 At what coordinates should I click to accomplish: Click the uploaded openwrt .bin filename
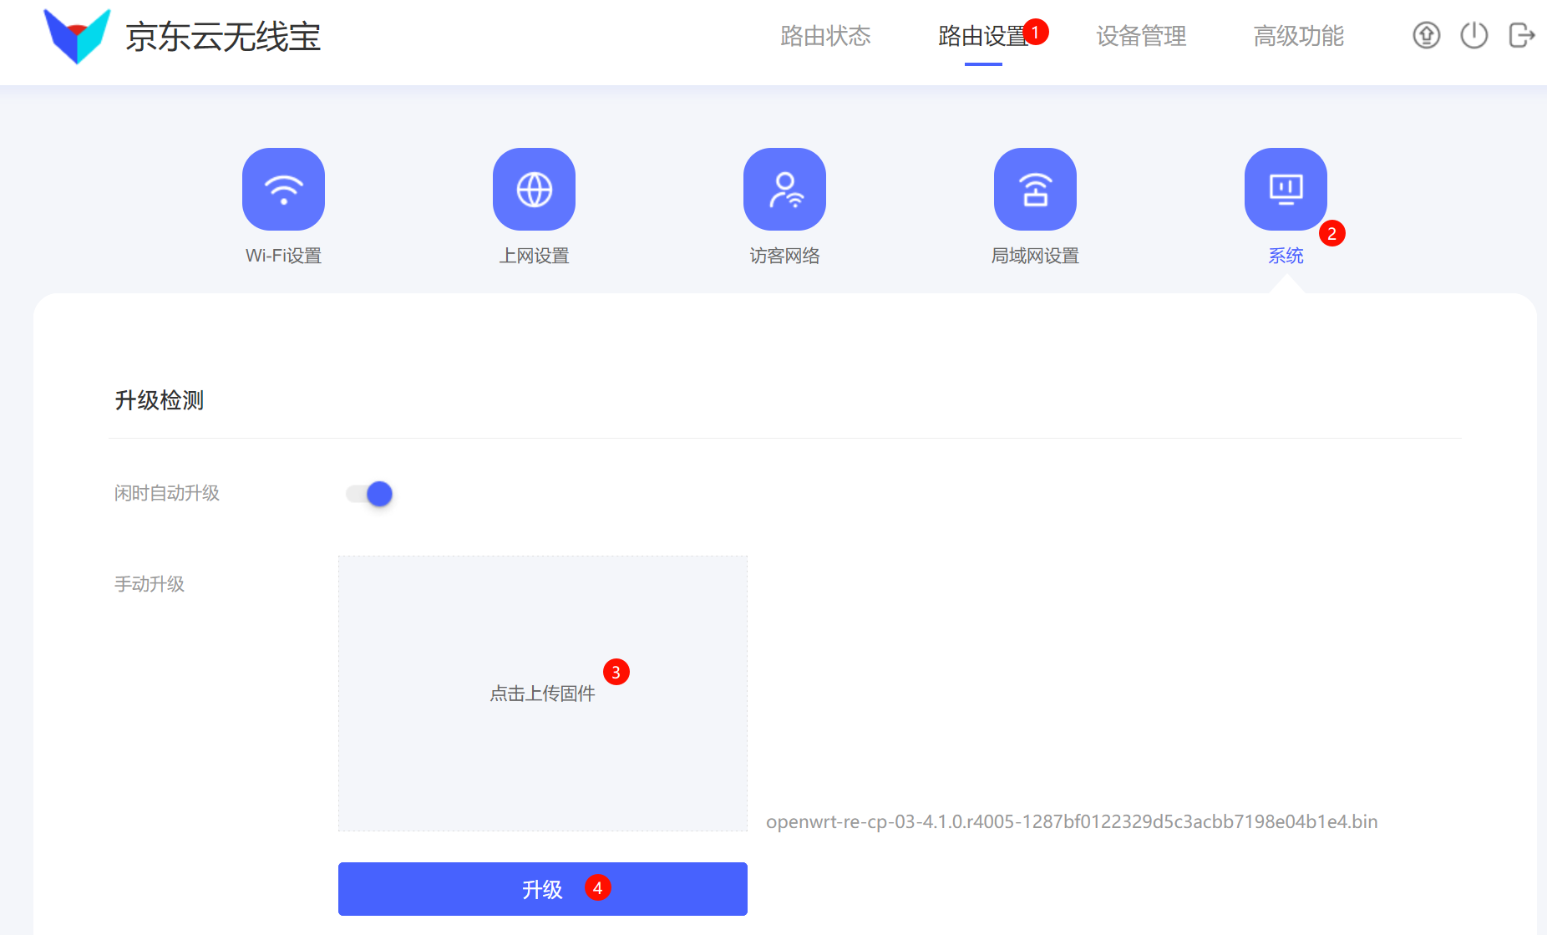1072,821
